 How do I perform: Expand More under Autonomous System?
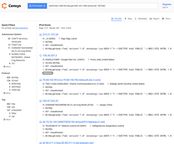(7, 67)
